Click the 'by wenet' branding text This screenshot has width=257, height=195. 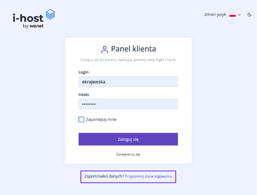point(33,26)
